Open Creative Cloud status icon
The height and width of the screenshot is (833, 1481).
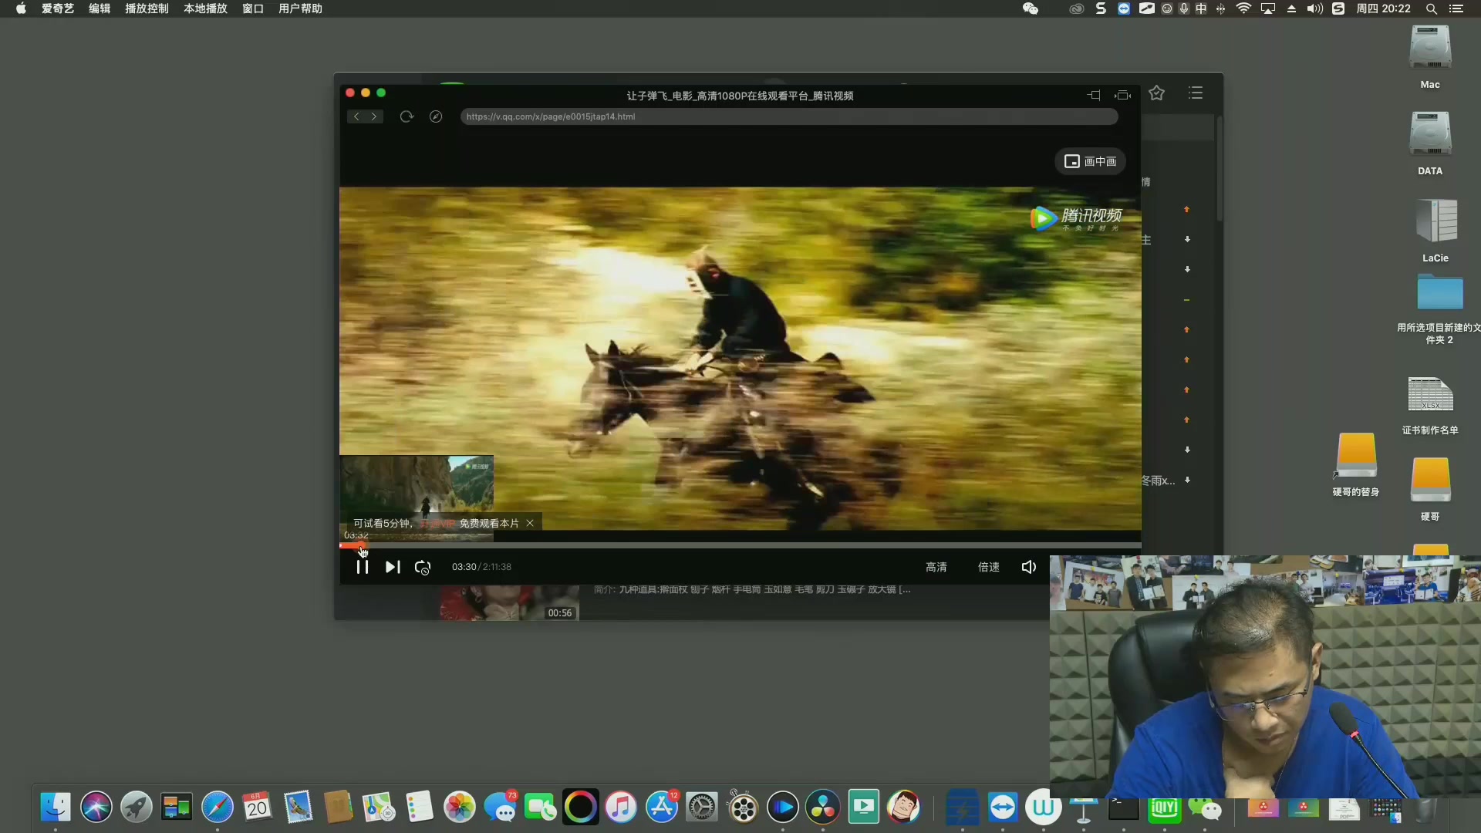pos(1077,8)
